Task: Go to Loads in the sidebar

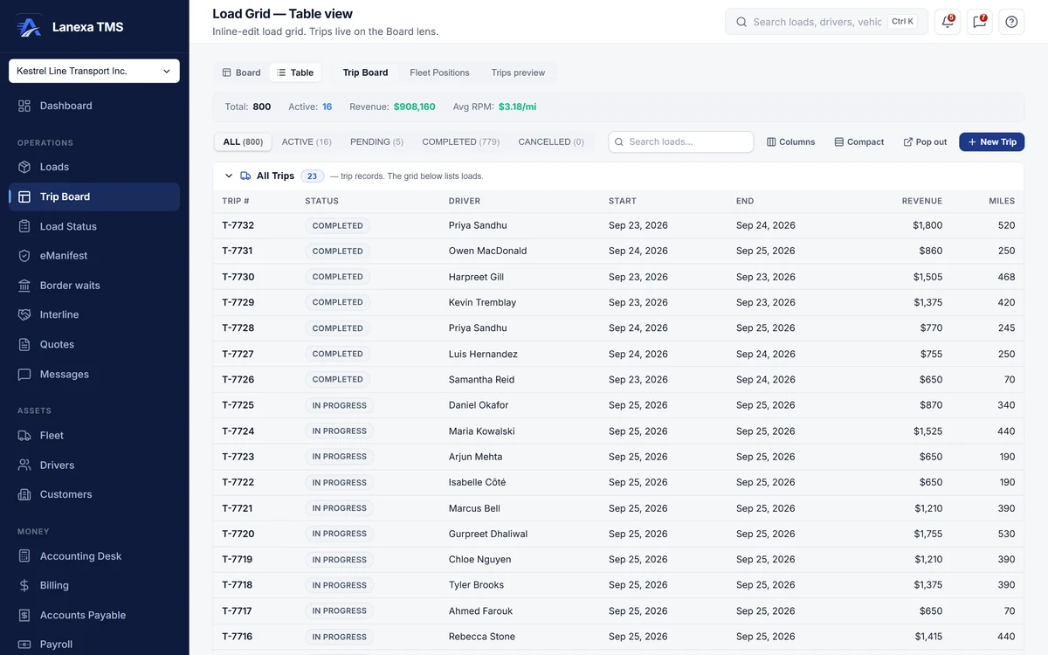Action: (x=94, y=167)
